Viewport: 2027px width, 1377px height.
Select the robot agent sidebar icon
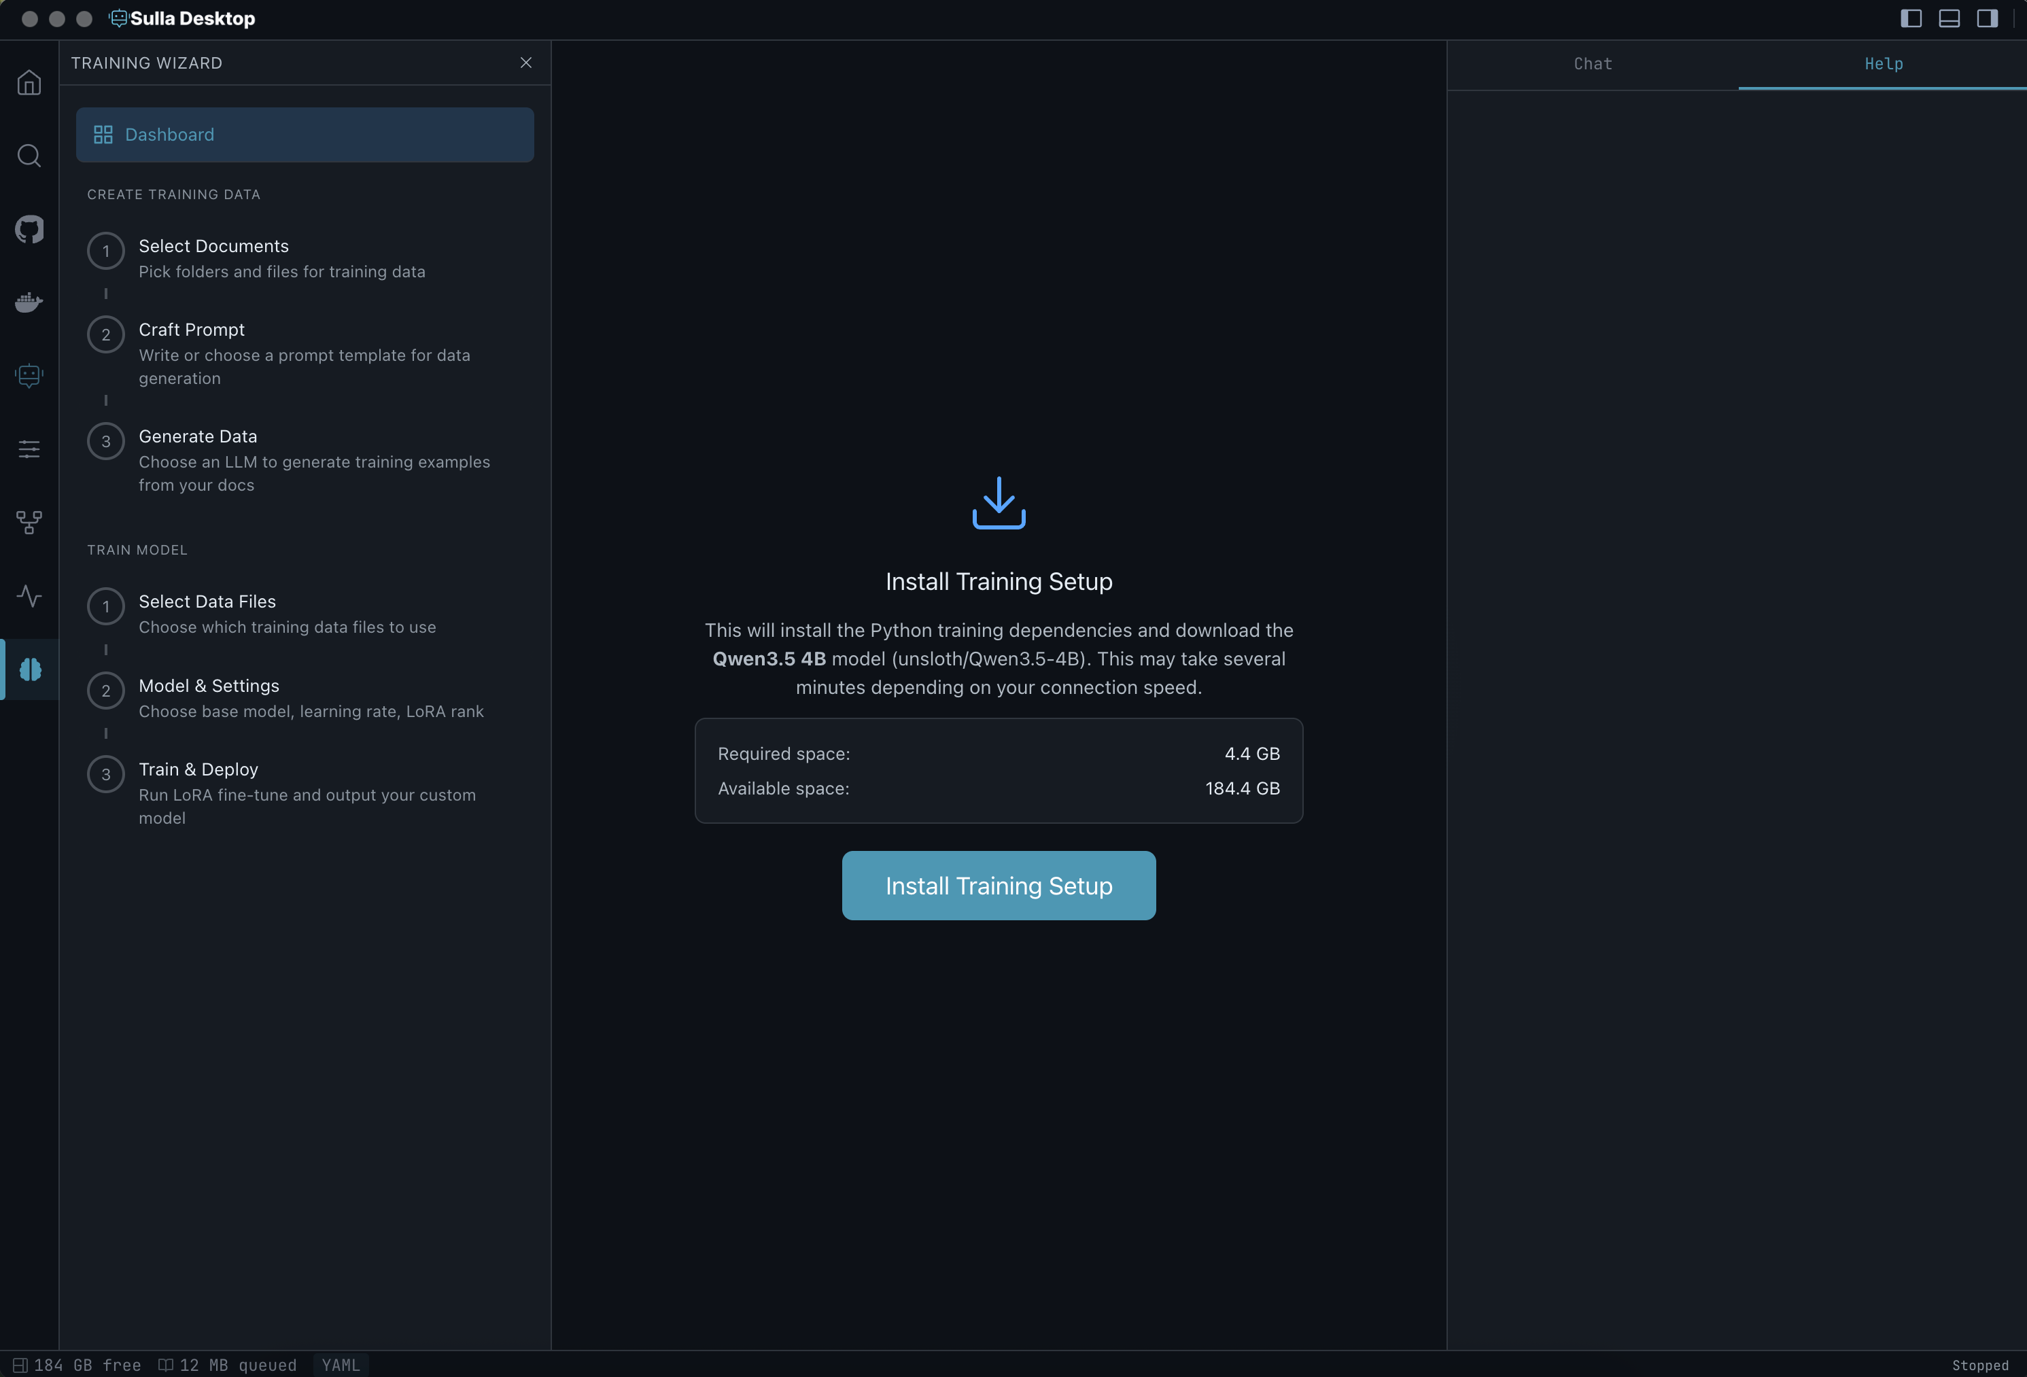tap(29, 376)
